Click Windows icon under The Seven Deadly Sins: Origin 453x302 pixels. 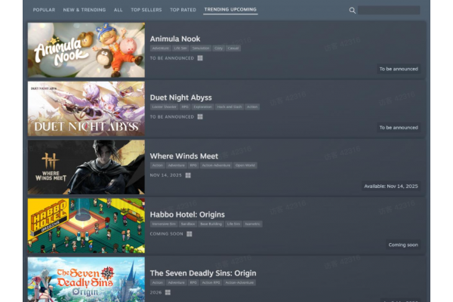[168, 292]
